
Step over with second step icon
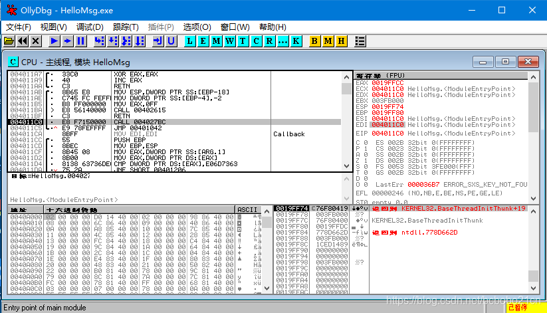click(x=113, y=41)
